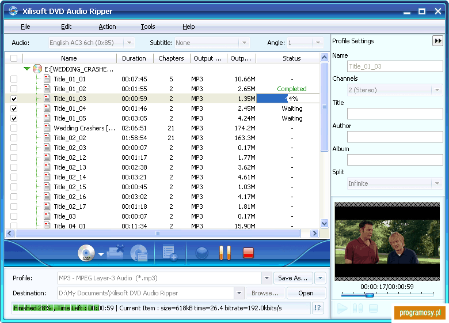Open the dropdown arrow next to DVD icon
The width and height of the screenshot is (449, 323).
(x=101, y=254)
